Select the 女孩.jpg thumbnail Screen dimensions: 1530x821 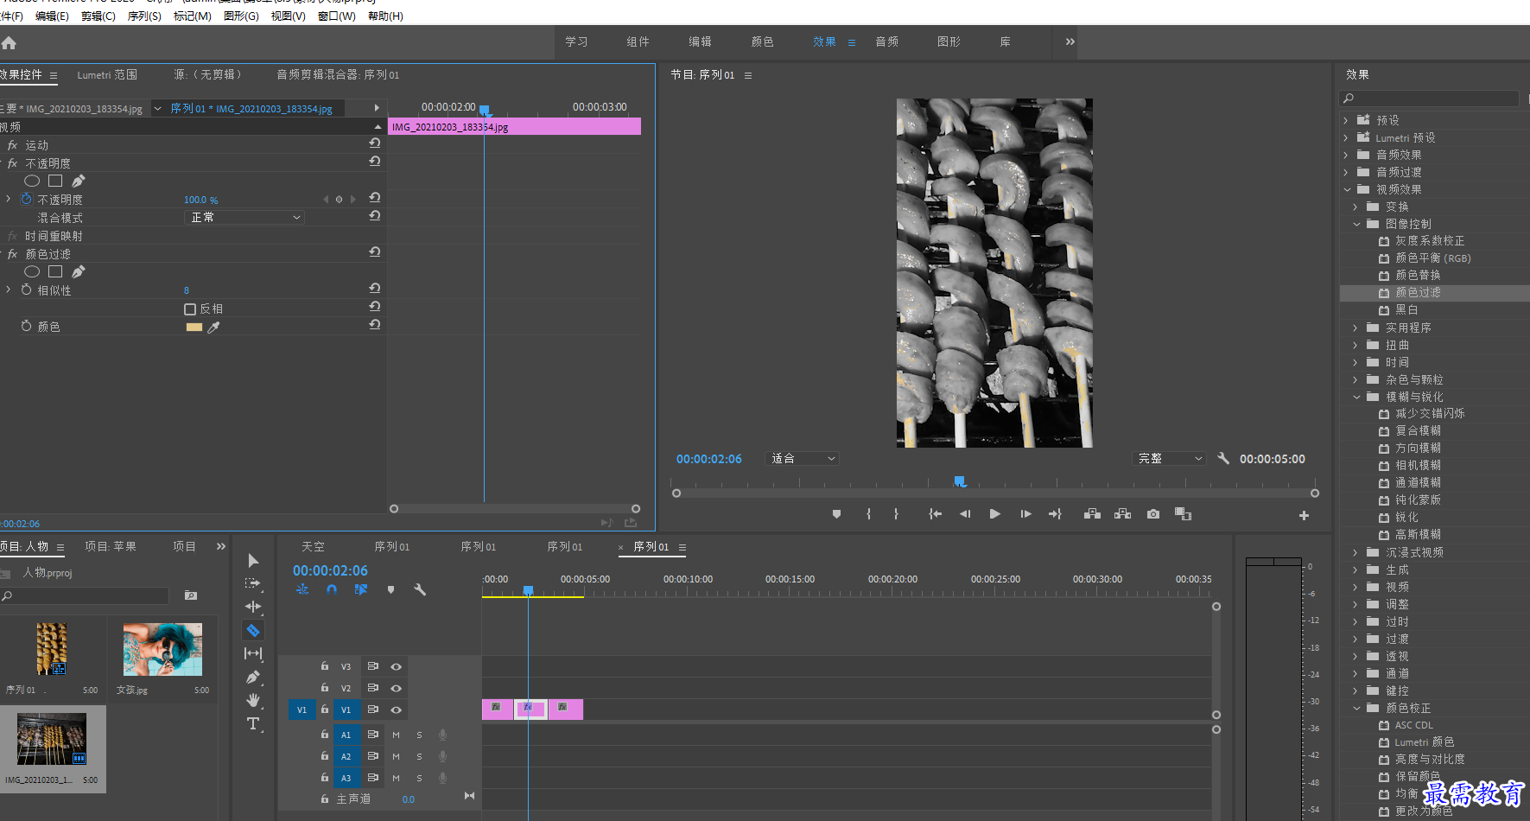[162, 650]
